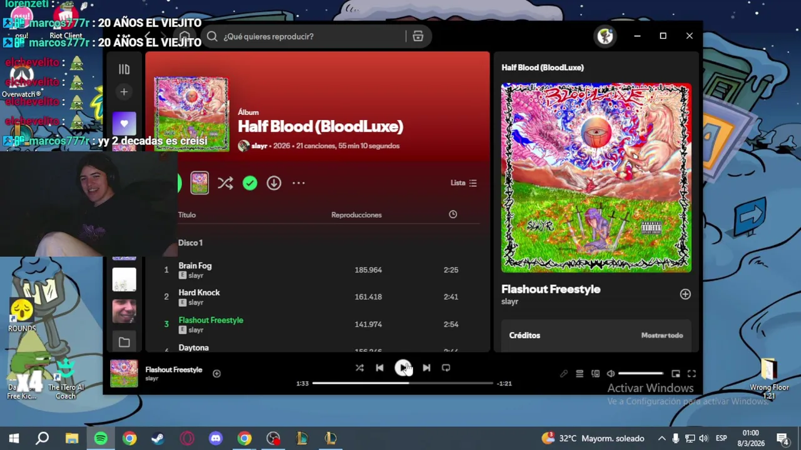Screen dimensions: 801x450
Task: Adjust the Spotify volume slider
Action: [640, 374]
